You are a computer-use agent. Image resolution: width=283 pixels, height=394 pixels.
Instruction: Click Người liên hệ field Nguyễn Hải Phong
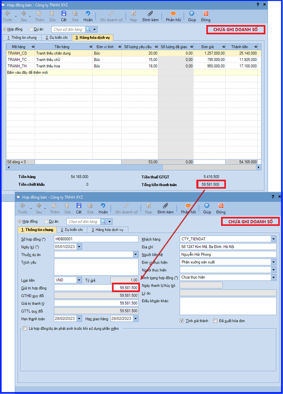[228, 254]
